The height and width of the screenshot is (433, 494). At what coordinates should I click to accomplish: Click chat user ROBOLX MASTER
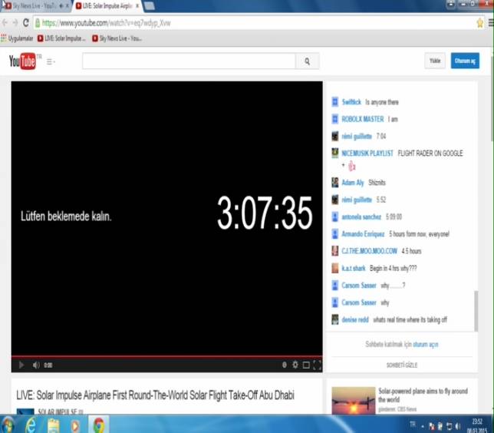tap(363, 119)
